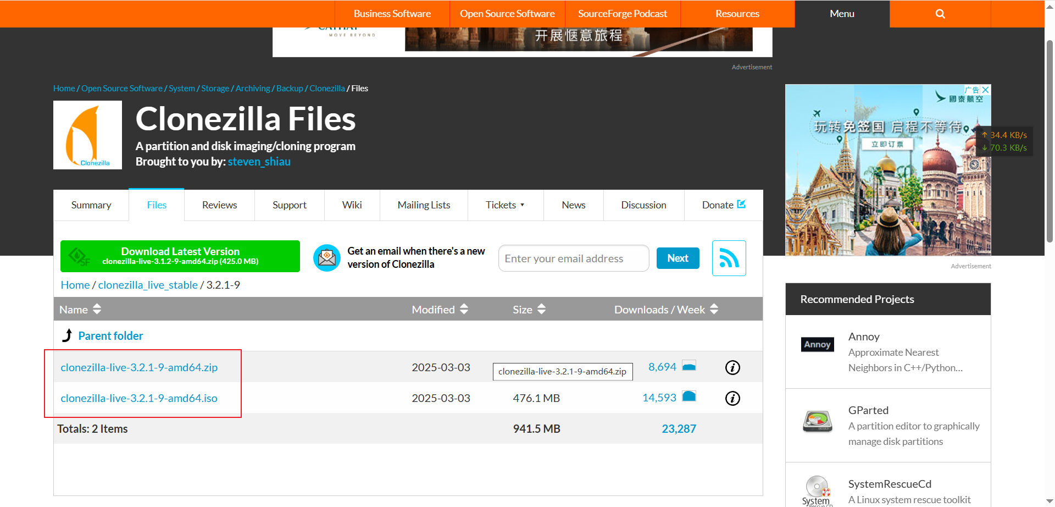Open the SystemRescueCd project icon
This screenshot has height=507, width=1055.
point(818,491)
